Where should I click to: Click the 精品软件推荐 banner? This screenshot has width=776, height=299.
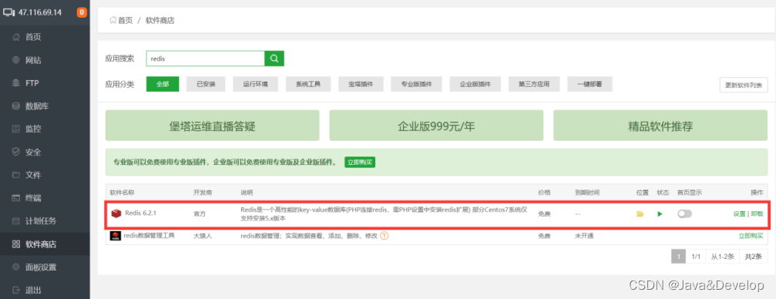[x=660, y=126]
